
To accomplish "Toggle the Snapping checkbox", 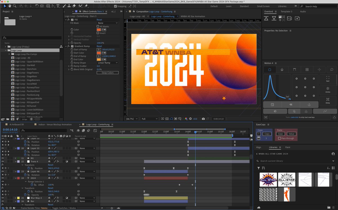I will point(115,6).
